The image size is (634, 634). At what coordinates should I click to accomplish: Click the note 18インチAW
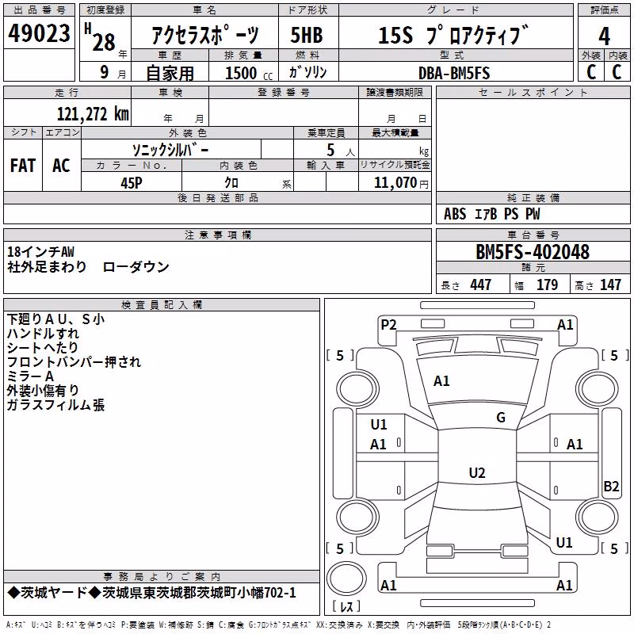click(41, 252)
